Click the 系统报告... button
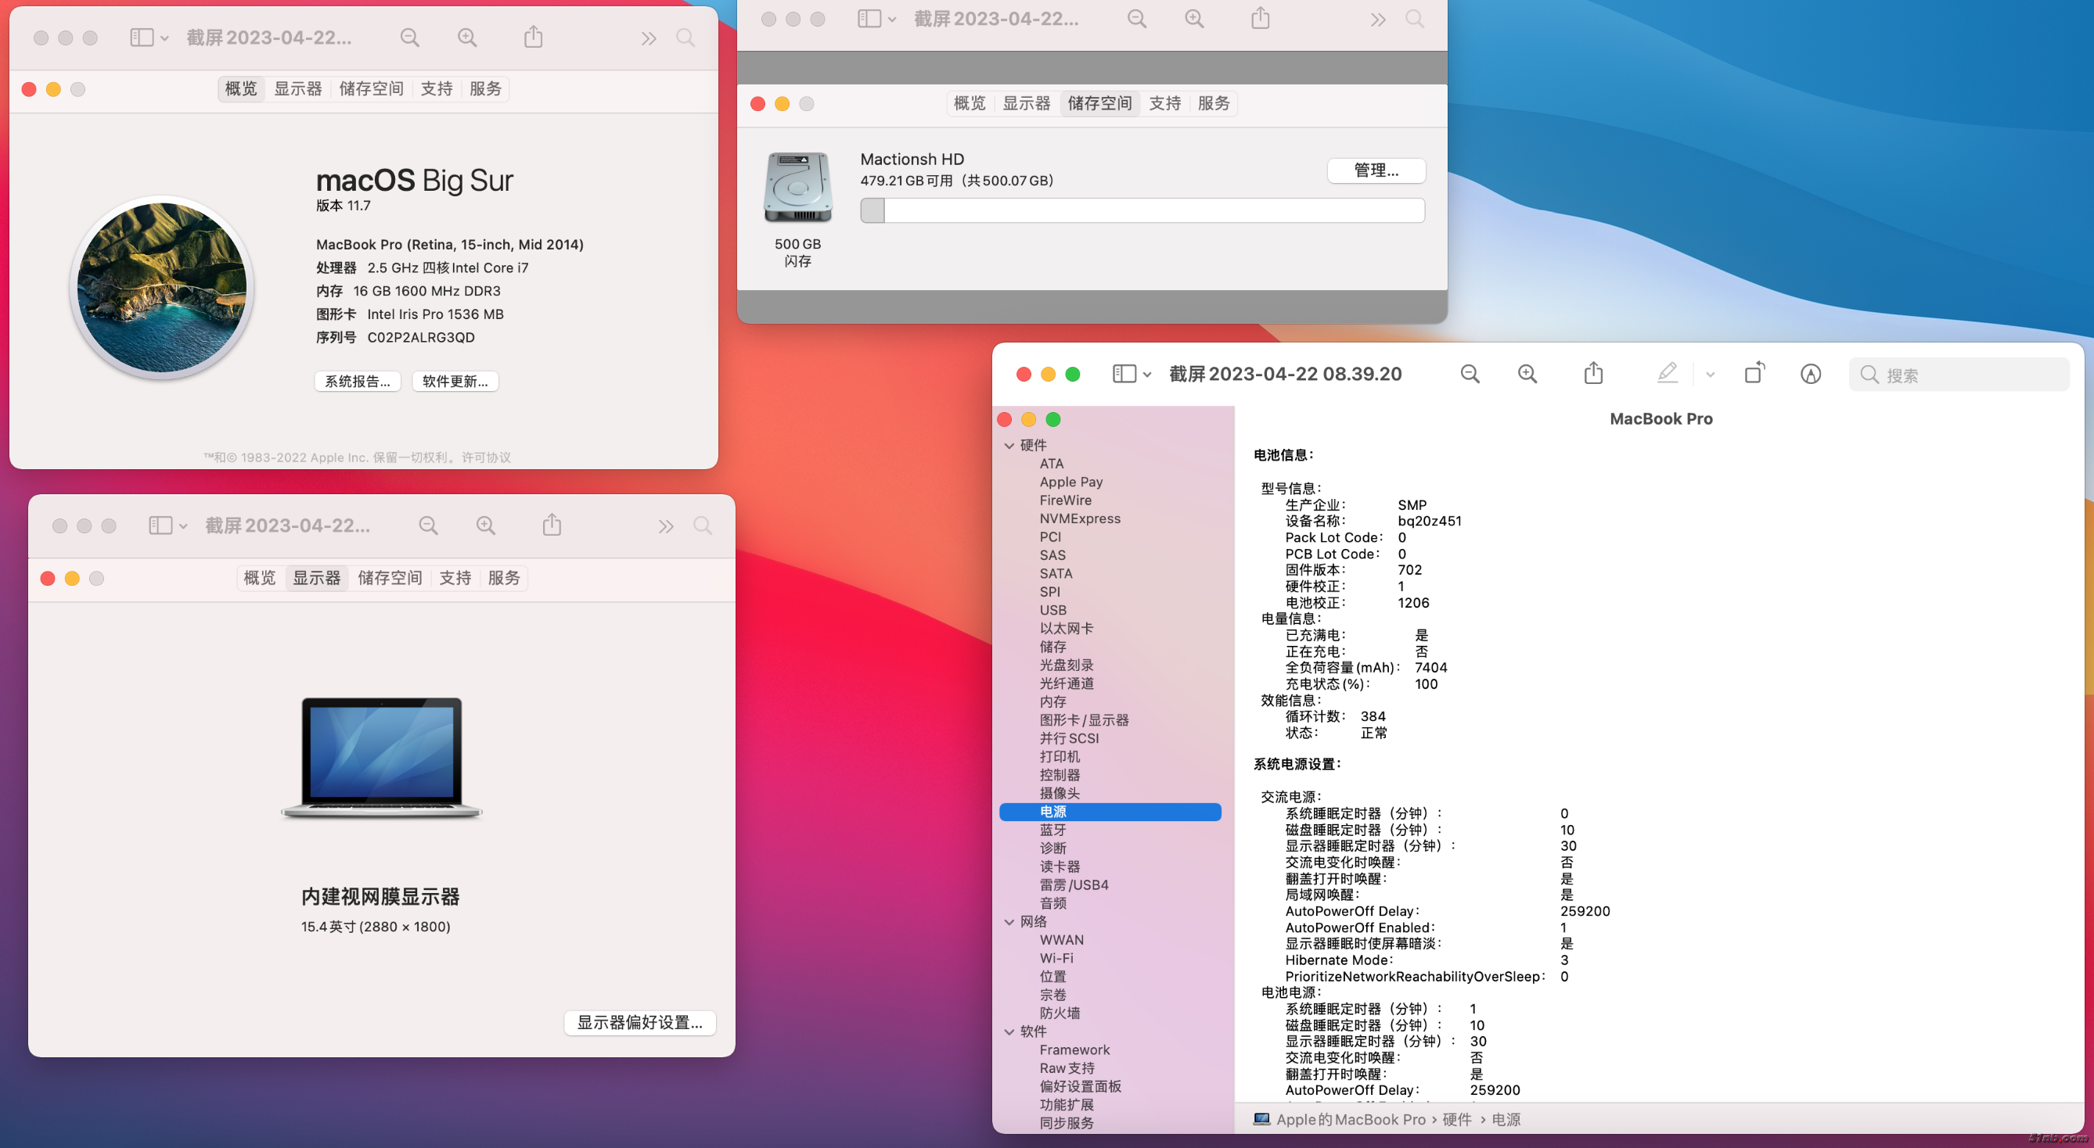 [x=358, y=381]
